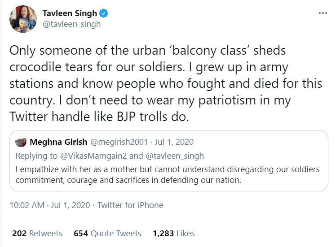Open the tweet's three-dot more menu

click(x=323, y=13)
